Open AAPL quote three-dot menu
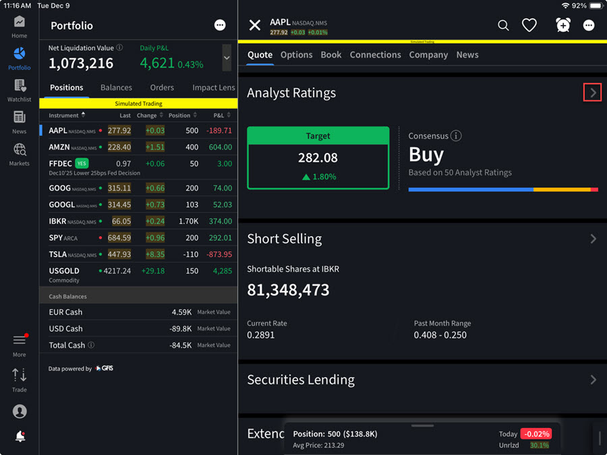The height and width of the screenshot is (455, 607). [x=589, y=26]
